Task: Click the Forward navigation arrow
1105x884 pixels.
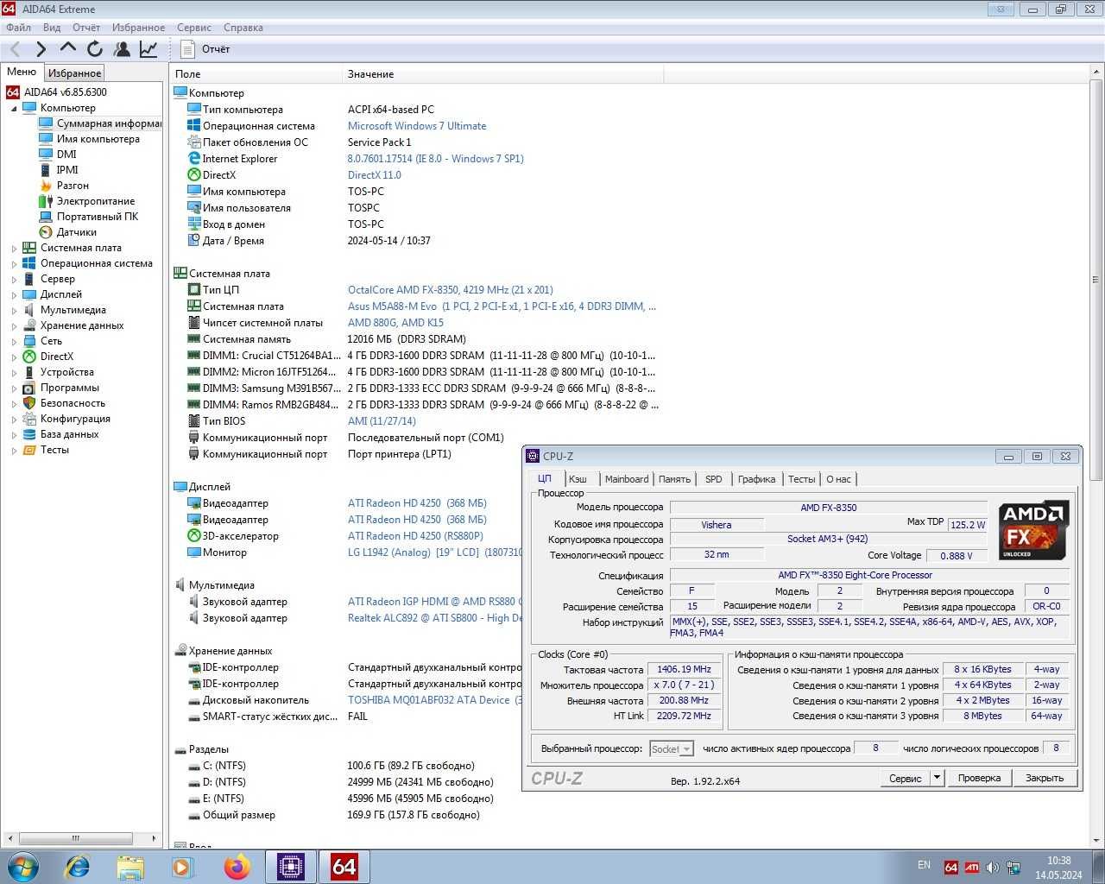Action: [41, 49]
